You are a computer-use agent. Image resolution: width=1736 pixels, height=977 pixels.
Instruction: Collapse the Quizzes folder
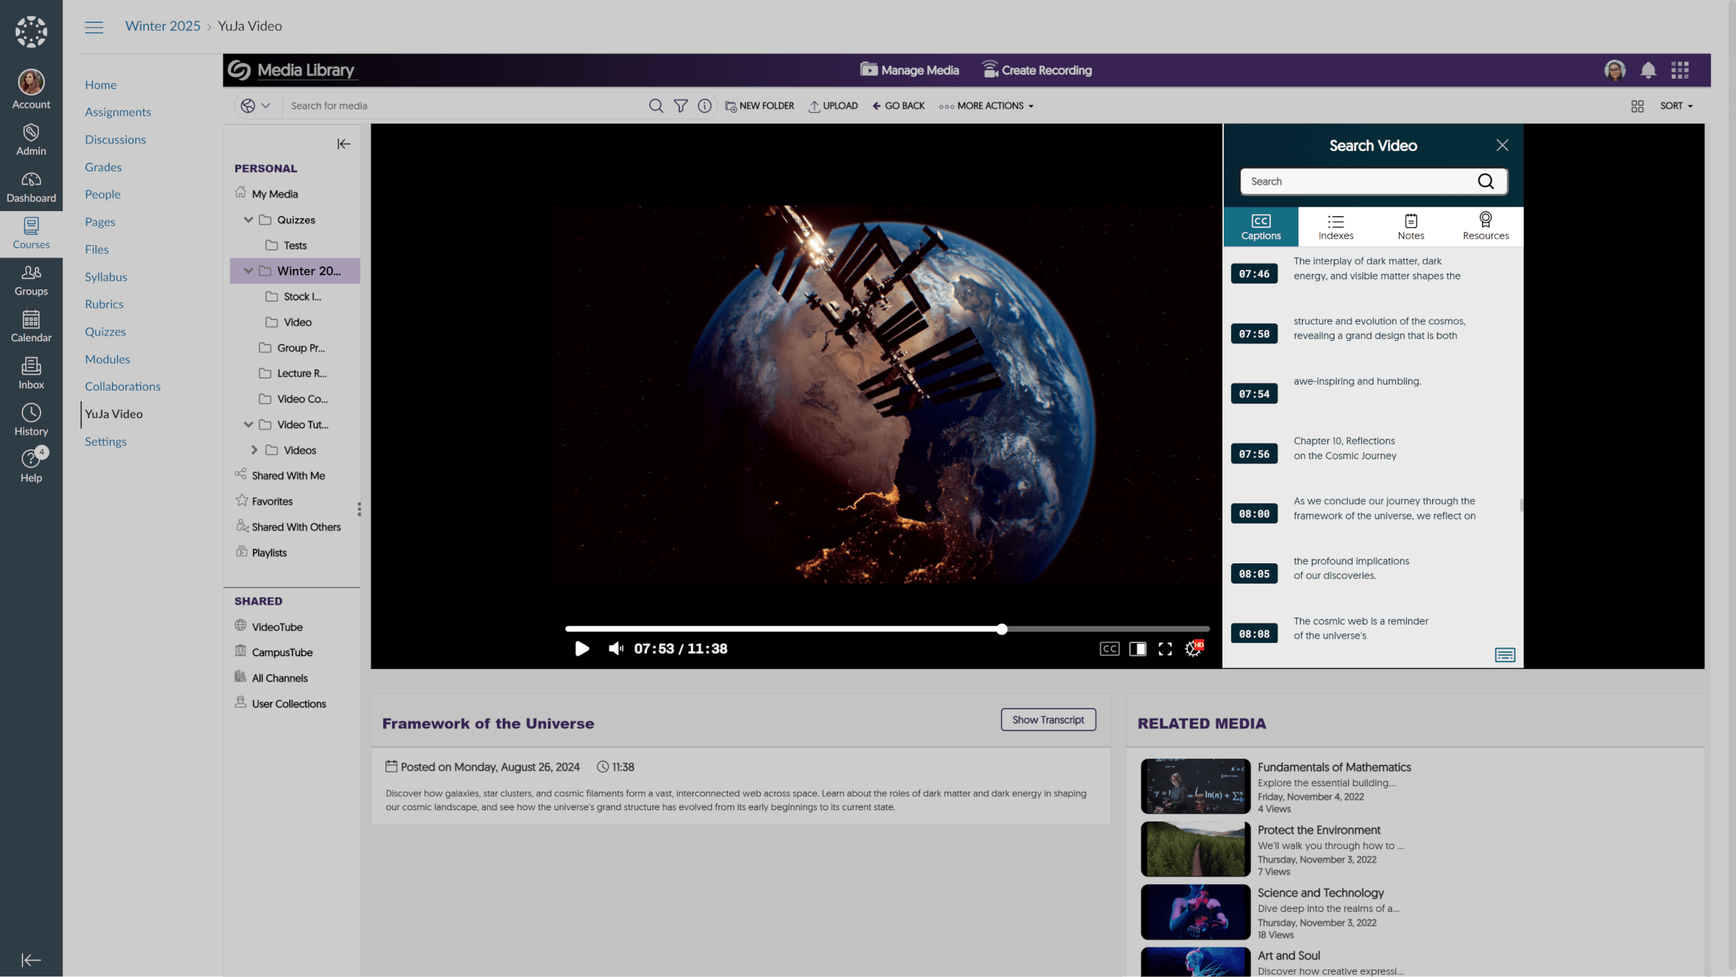point(249,220)
